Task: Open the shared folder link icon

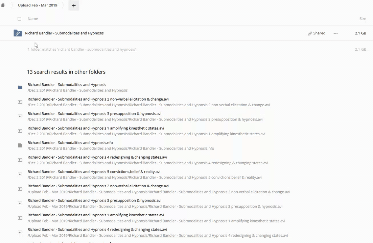Action: [x=18, y=33]
